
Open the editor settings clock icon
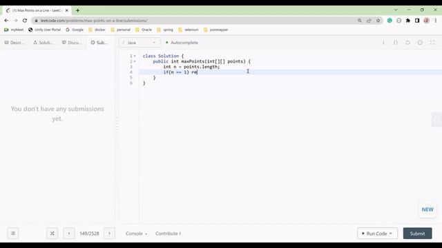420,43
